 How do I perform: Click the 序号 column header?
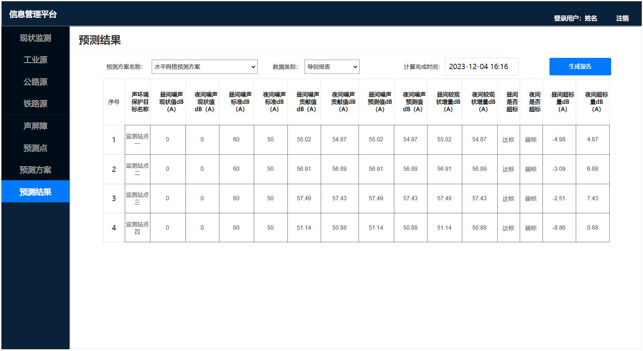[114, 102]
